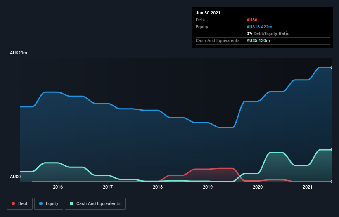Click the 0% Debt/Equity Ratio text
Viewport: 339px width, 217px height.
click(x=268, y=33)
